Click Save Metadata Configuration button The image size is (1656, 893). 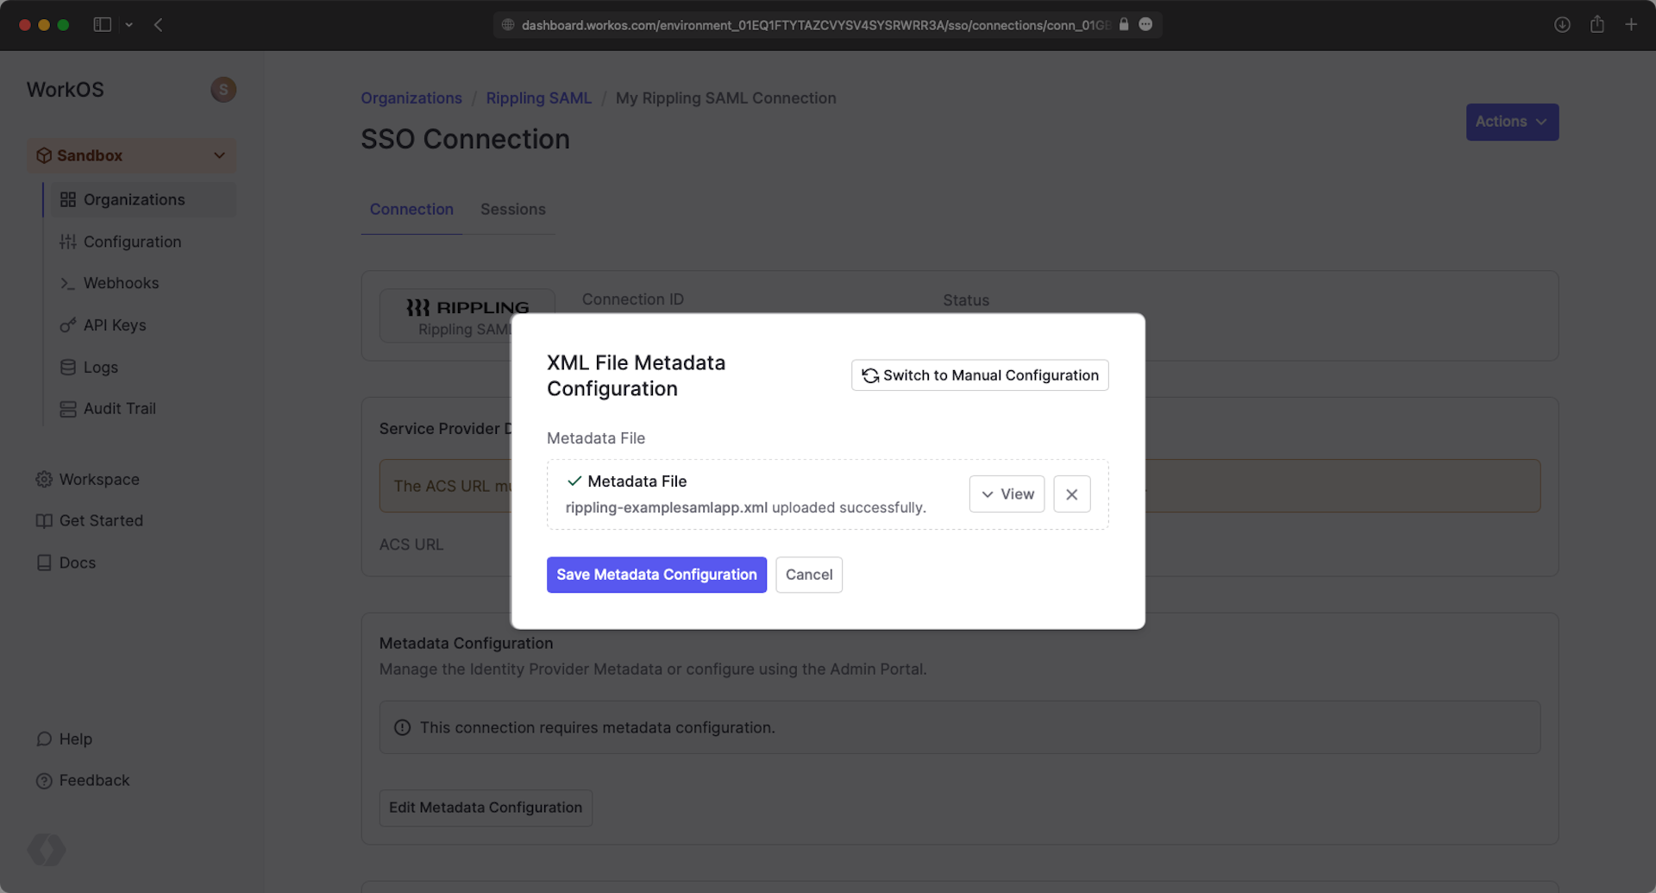tap(655, 575)
